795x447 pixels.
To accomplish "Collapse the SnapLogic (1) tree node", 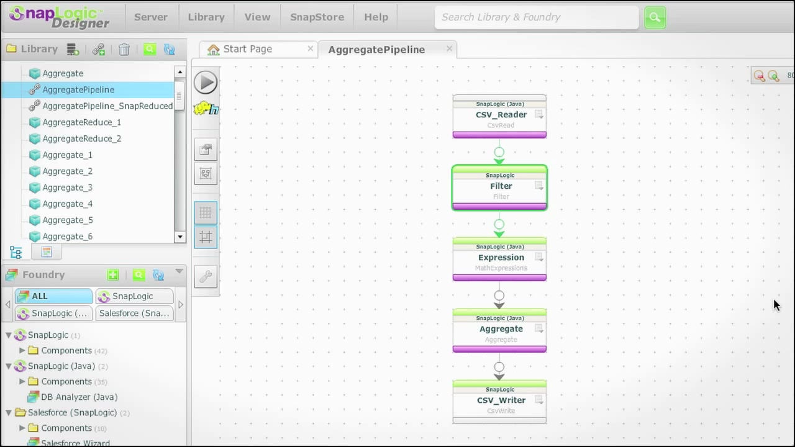I will (x=9, y=335).
